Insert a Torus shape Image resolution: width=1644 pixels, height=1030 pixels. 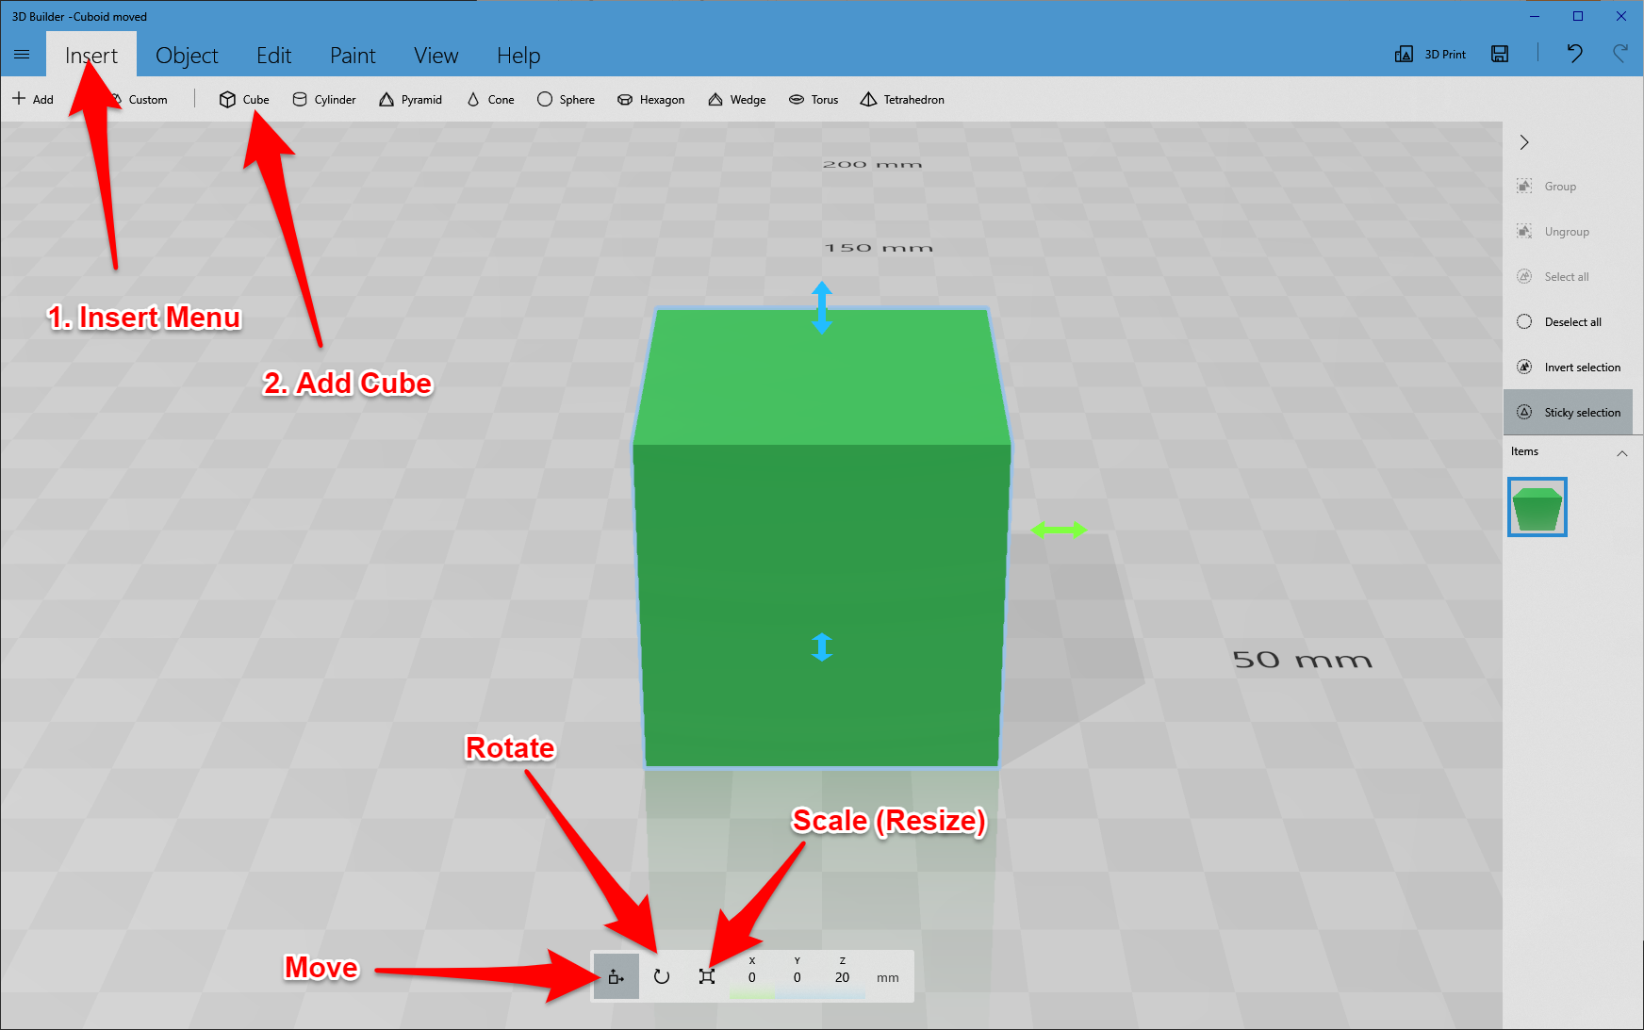(x=813, y=99)
